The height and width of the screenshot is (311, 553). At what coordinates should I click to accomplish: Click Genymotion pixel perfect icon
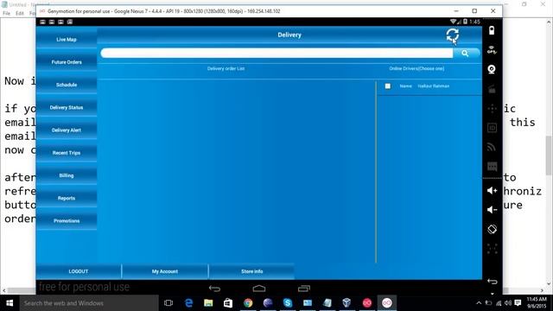(x=492, y=249)
